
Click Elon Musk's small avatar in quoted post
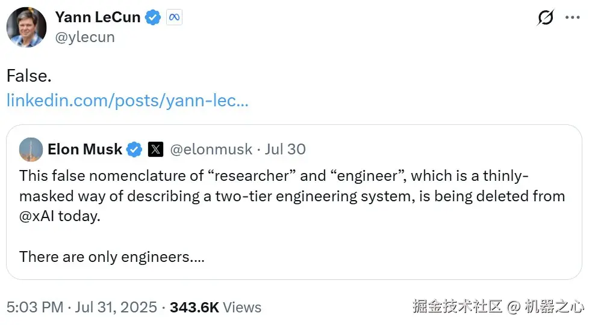click(x=31, y=149)
